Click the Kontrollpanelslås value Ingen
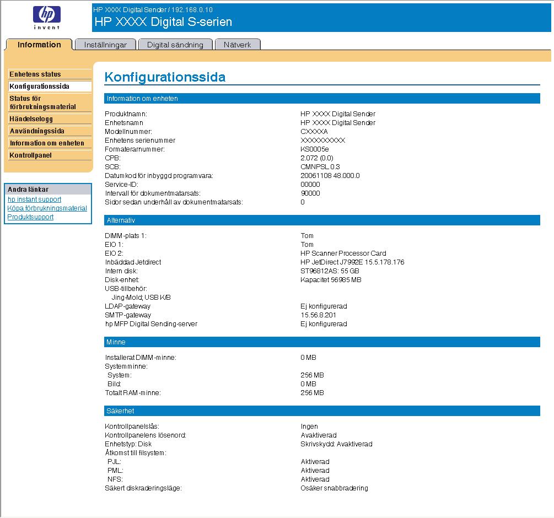Viewport: 554px width, 518px height. (x=309, y=426)
